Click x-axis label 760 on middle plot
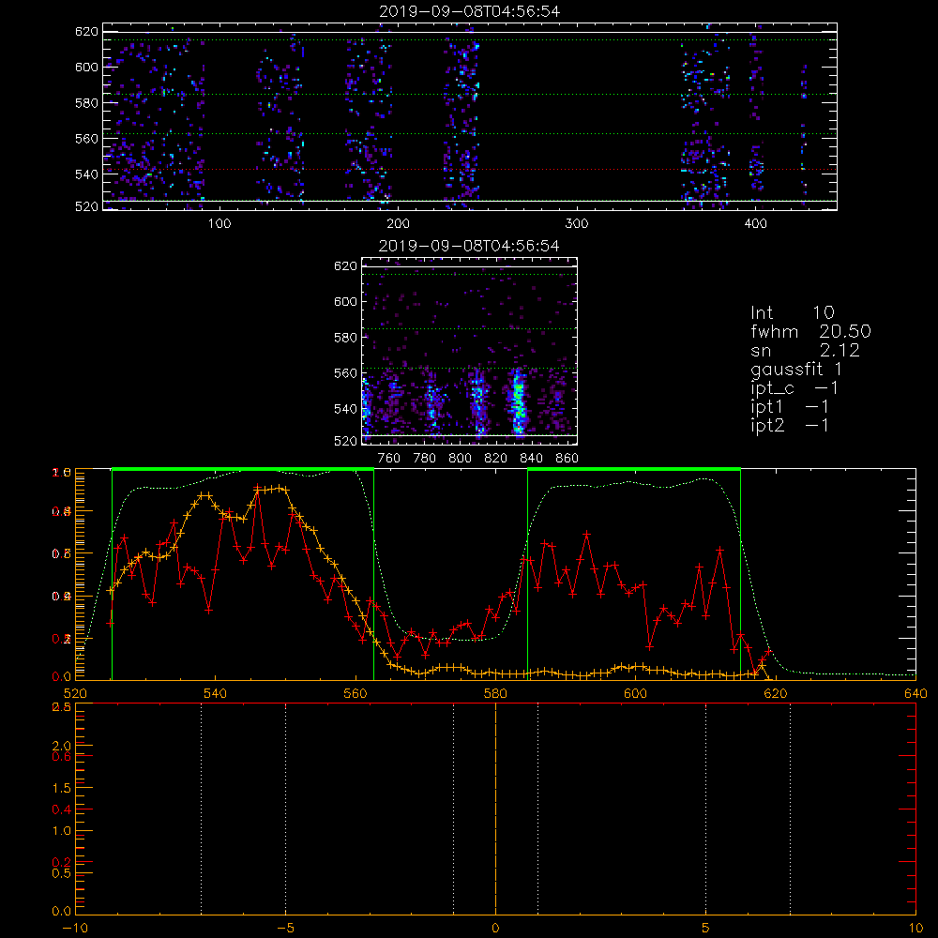938x938 pixels. pyautogui.click(x=389, y=459)
